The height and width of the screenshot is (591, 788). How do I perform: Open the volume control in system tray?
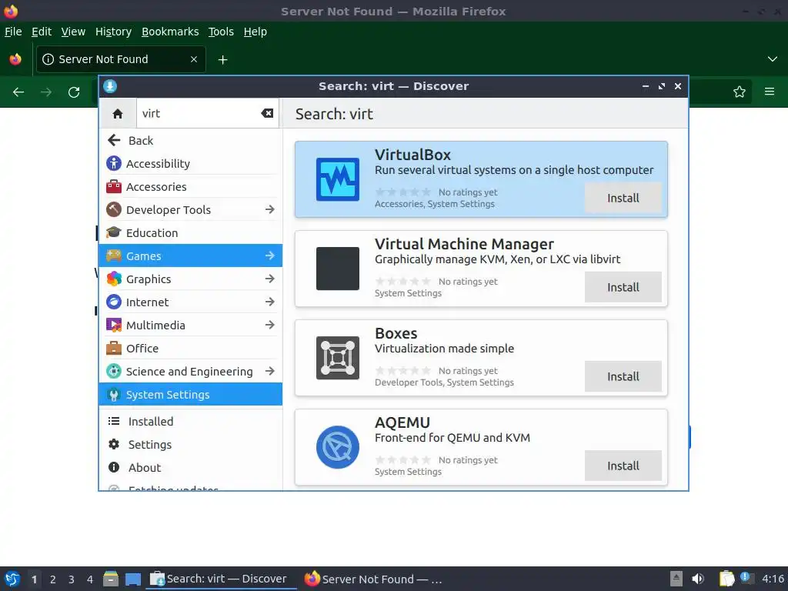coord(698,579)
